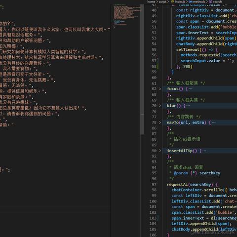237x237 pixels.
Task: Click 'const rightDiv' on line 48
Action: [193, 10]
